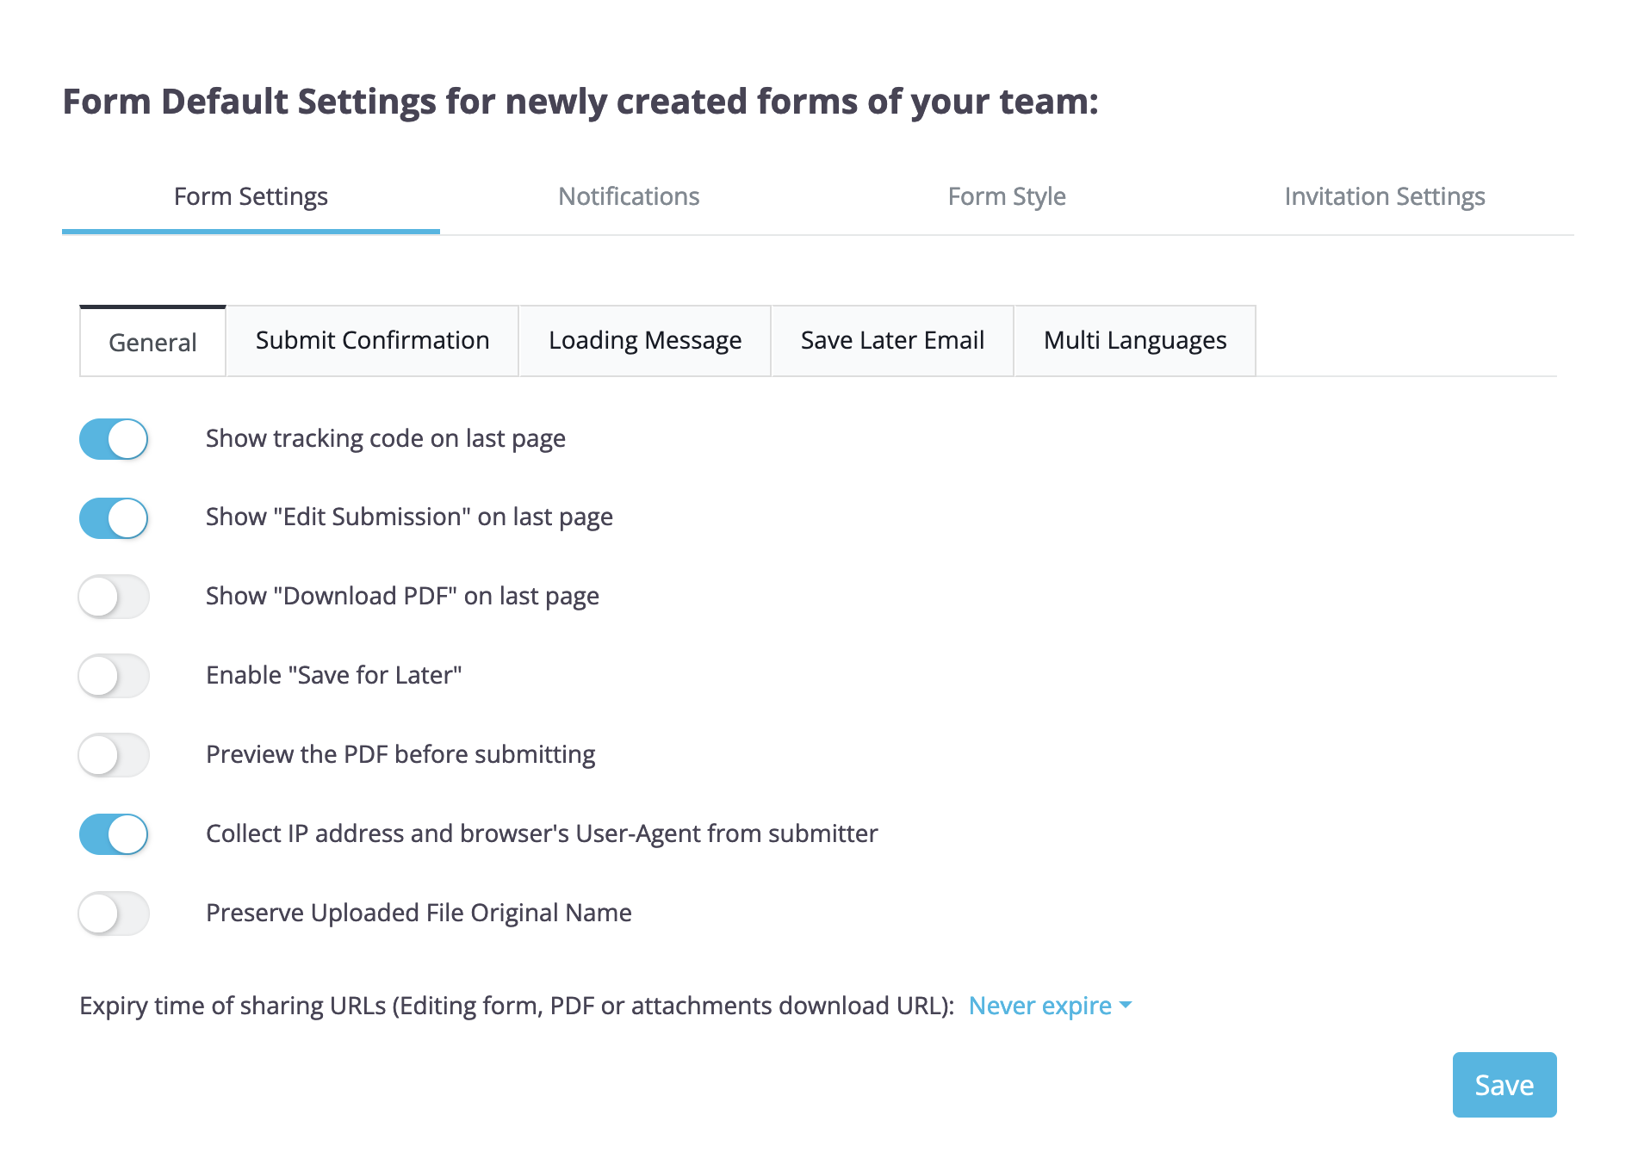Turn on Preserve Uploaded File Original Name

coord(114,914)
